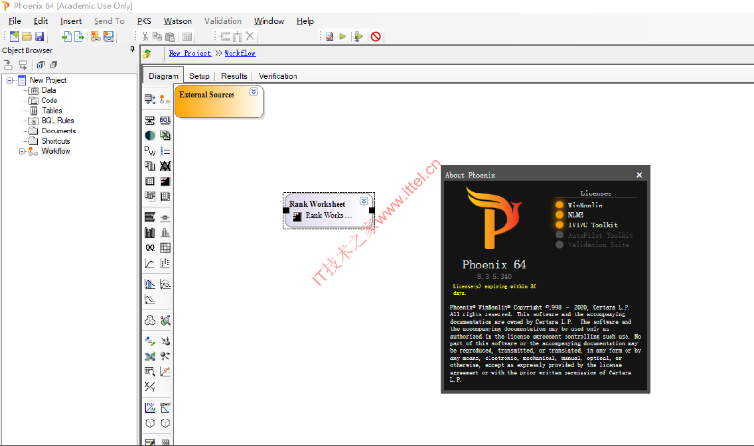Click the DW descriptive tool icon
The height and width of the screenshot is (446, 754).
150,150
